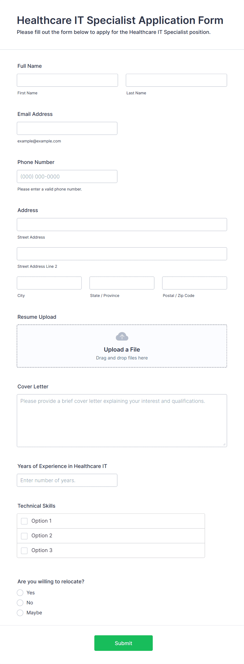Click the cloud upload icon
244x664 pixels.
[x=122, y=336]
